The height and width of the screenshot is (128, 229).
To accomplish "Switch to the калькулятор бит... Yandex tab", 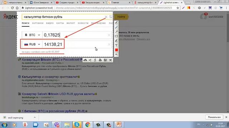I will click(145, 2).
